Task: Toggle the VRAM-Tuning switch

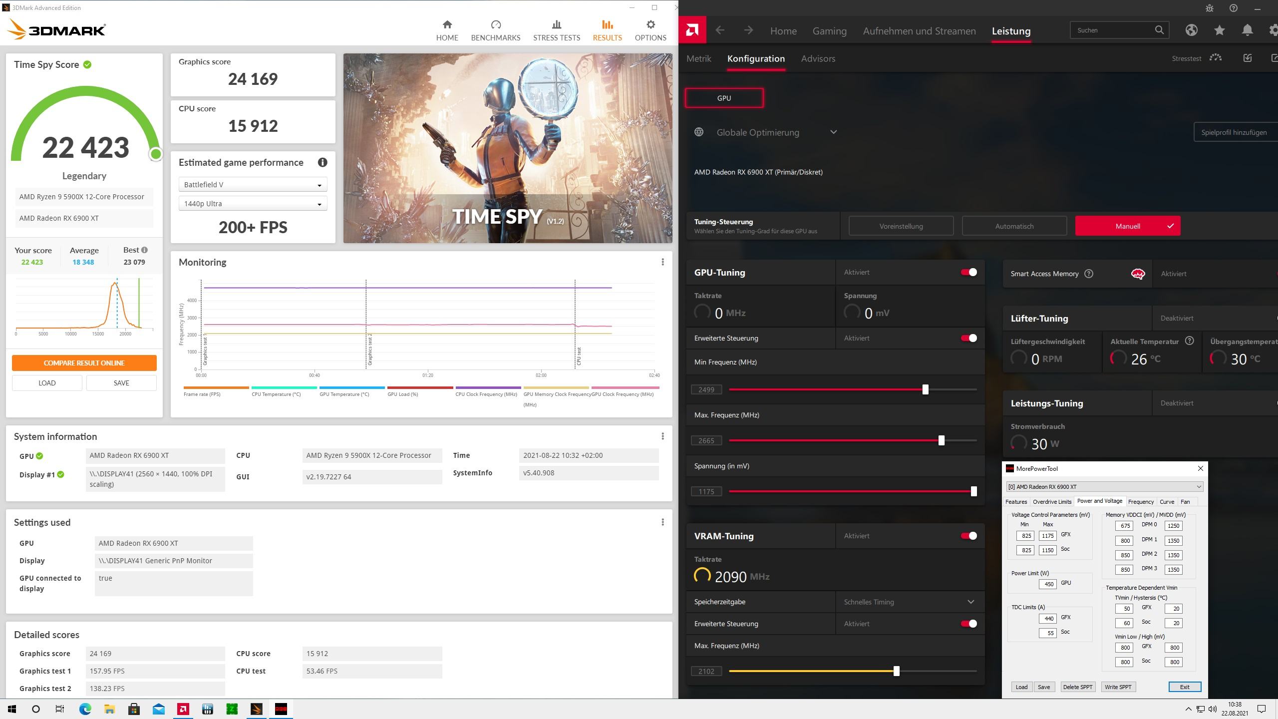Action: pos(968,536)
